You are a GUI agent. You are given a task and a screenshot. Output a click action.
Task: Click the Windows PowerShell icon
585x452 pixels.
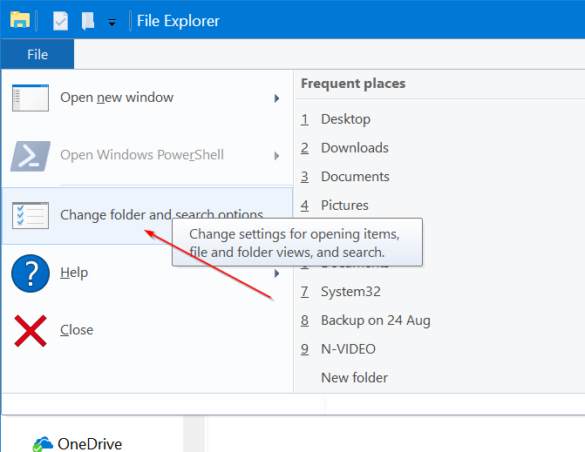point(31,156)
